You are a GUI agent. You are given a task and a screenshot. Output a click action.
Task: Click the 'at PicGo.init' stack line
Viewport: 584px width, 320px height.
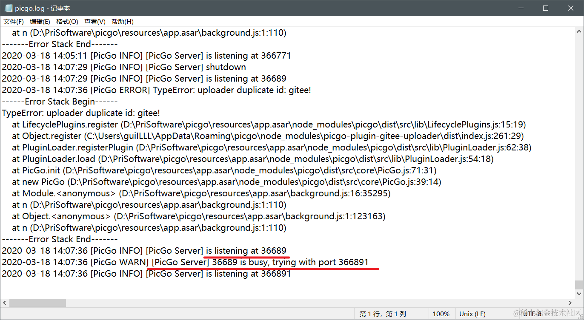224,170
